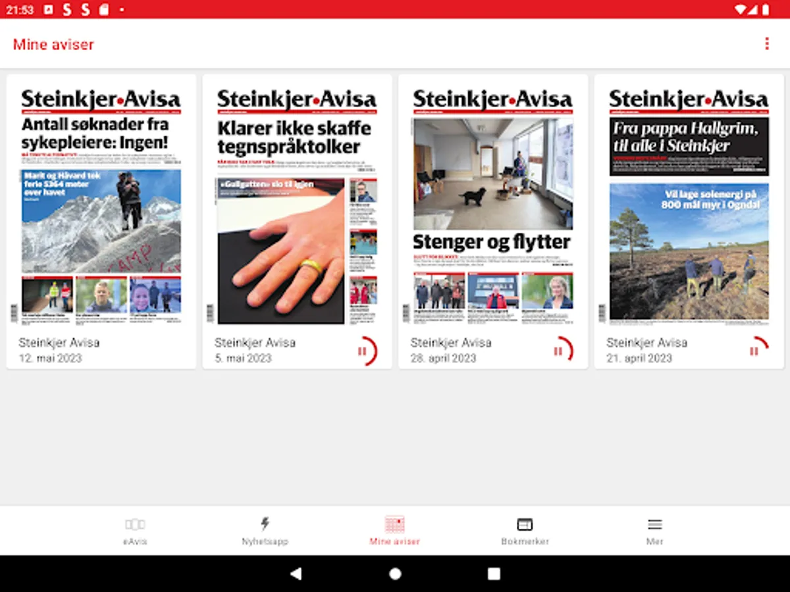The image size is (790, 592).
Task: Select the Mine aviser tab
Action: click(394, 531)
